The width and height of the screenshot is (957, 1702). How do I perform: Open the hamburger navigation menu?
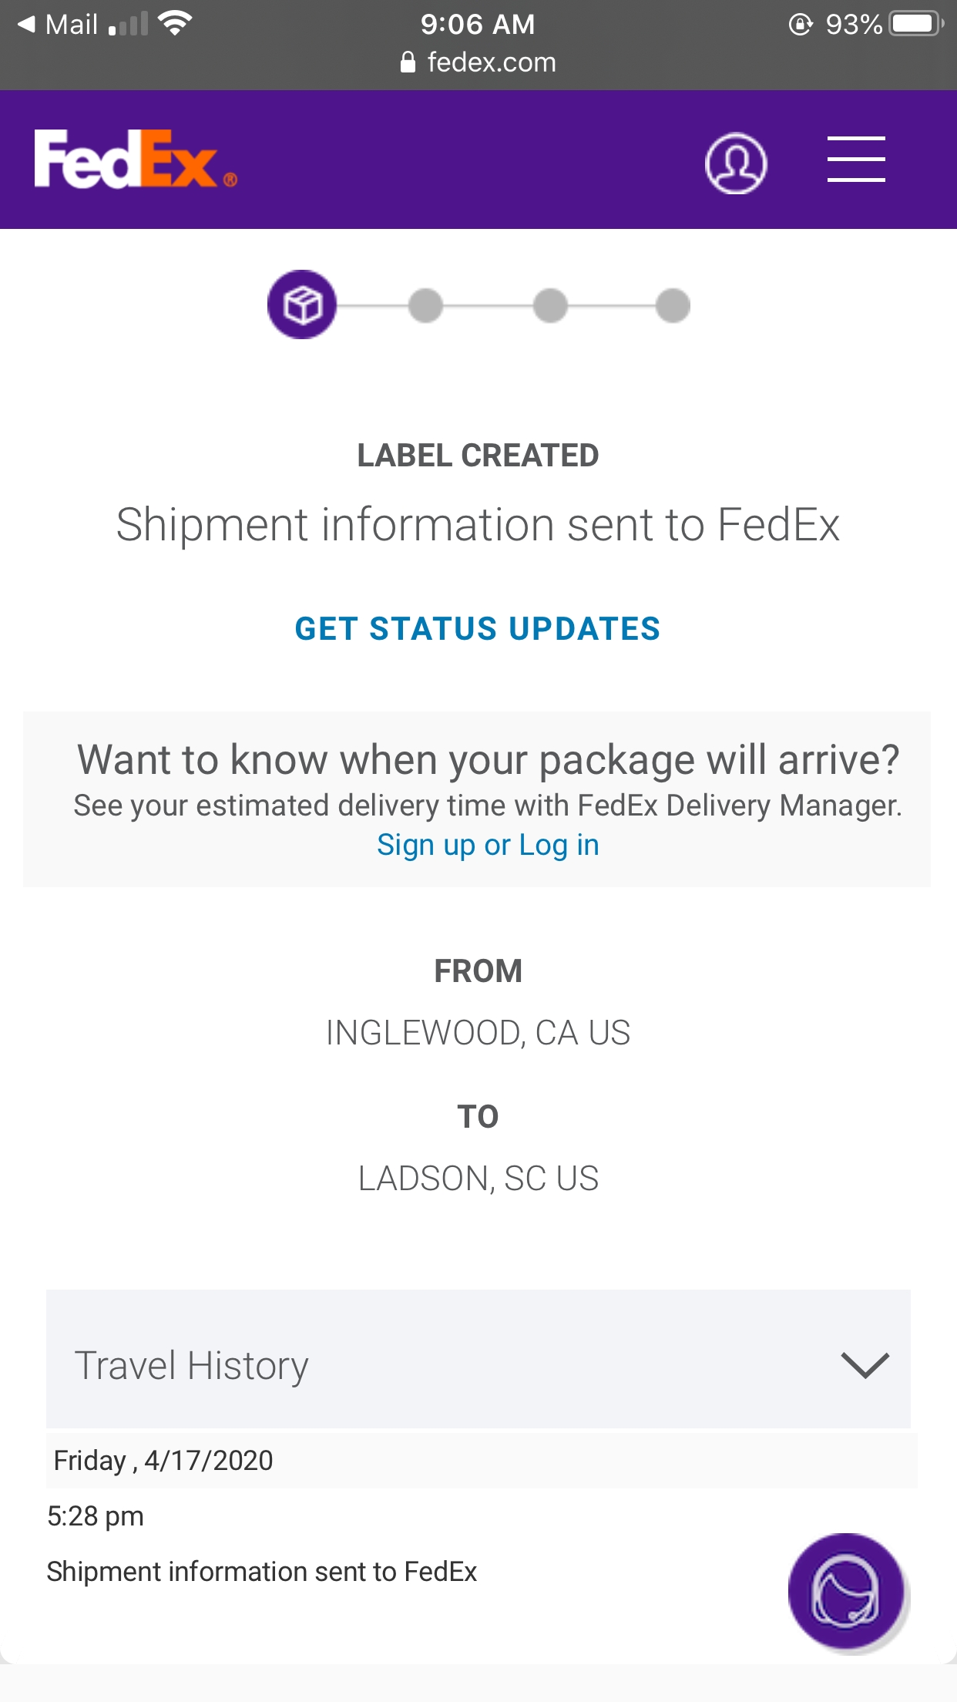click(855, 163)
